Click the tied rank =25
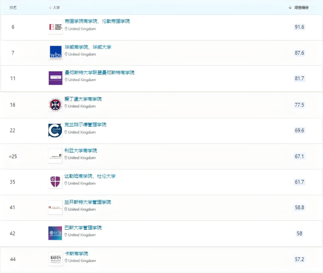 tap(13, 157)
